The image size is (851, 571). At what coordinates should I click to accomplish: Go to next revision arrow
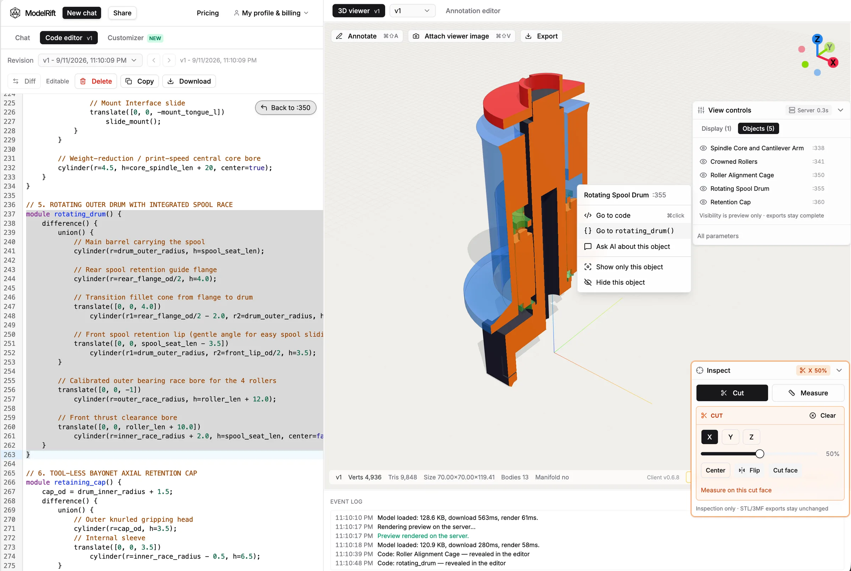[x=169, y=60]
